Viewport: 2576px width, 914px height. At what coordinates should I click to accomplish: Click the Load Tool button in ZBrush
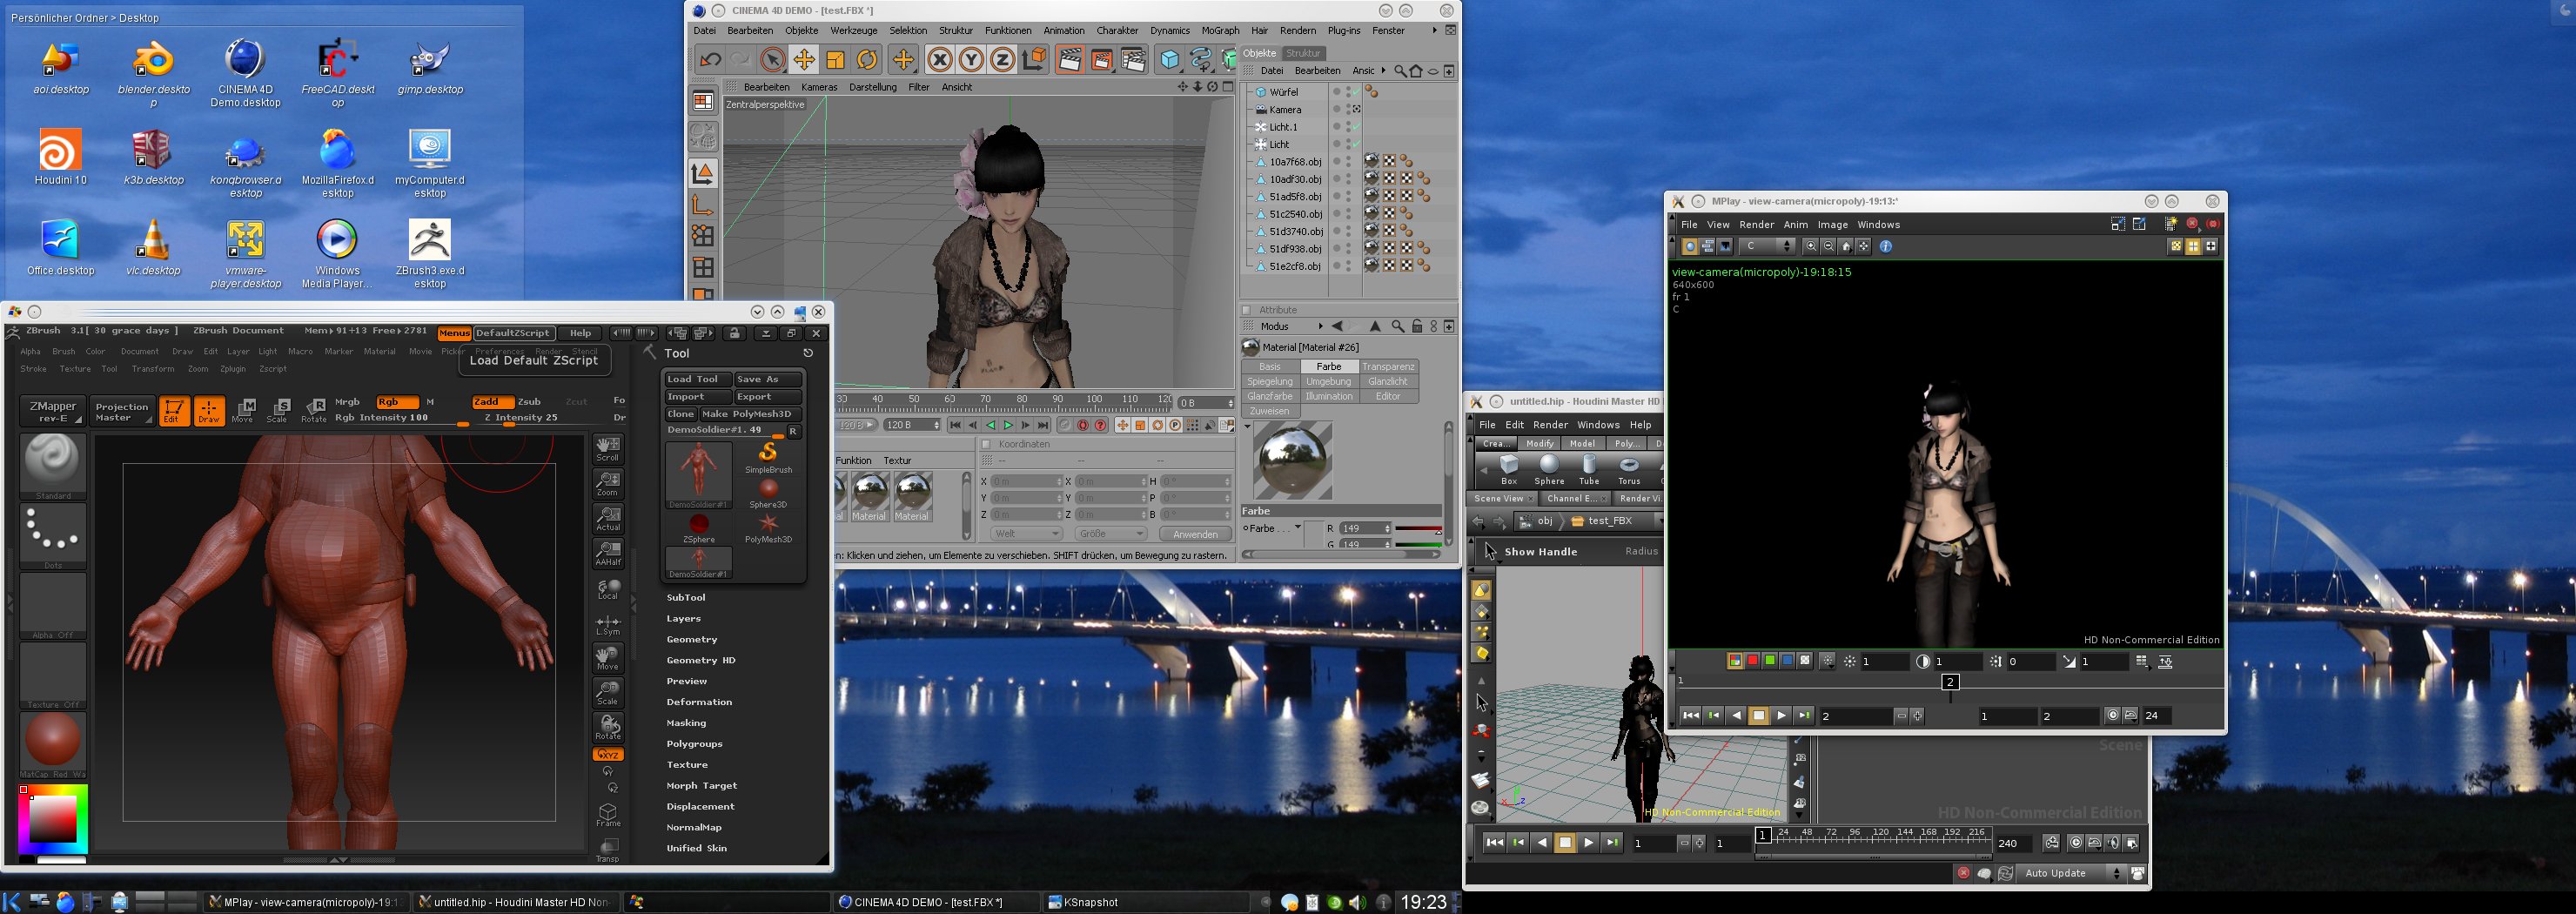coord(693,379)
